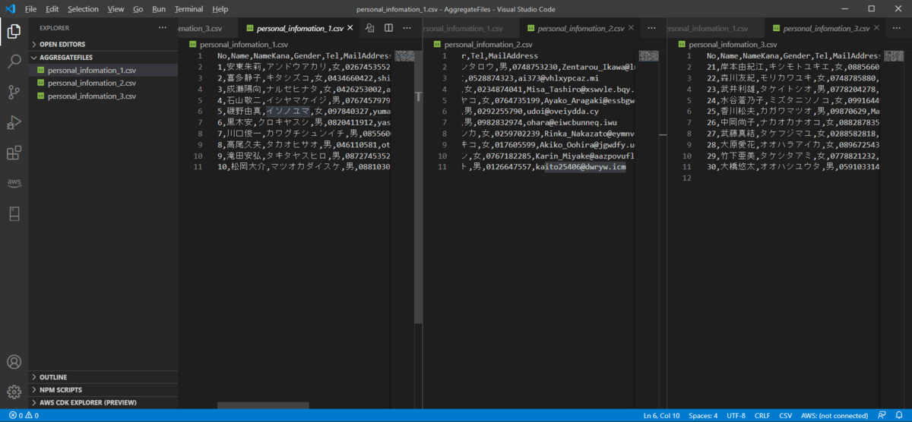This screenshot has width=912, height=422.
Task: Expand the NPM SCRIPTS section
Action: [x=103, y=389]
